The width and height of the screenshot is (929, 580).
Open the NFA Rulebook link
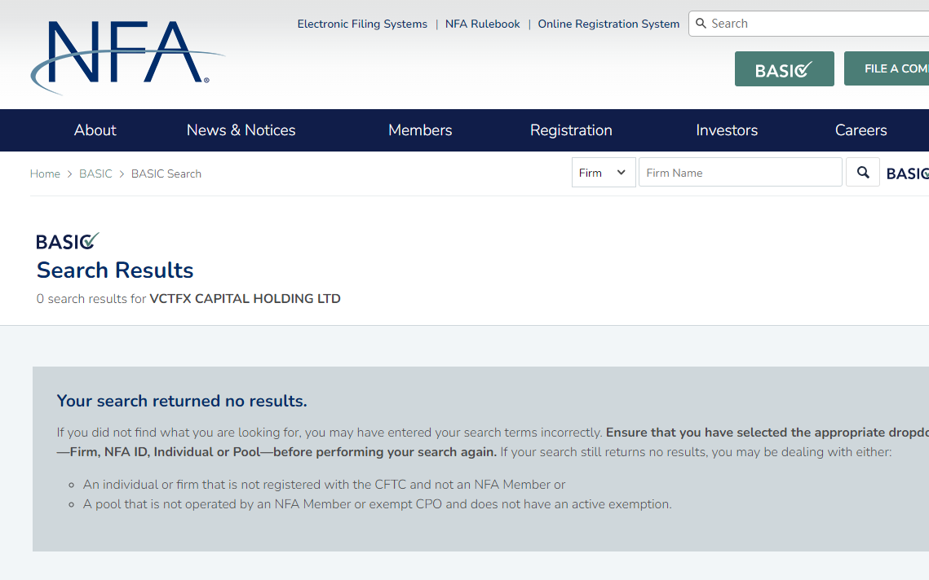(x=482, y=24)
